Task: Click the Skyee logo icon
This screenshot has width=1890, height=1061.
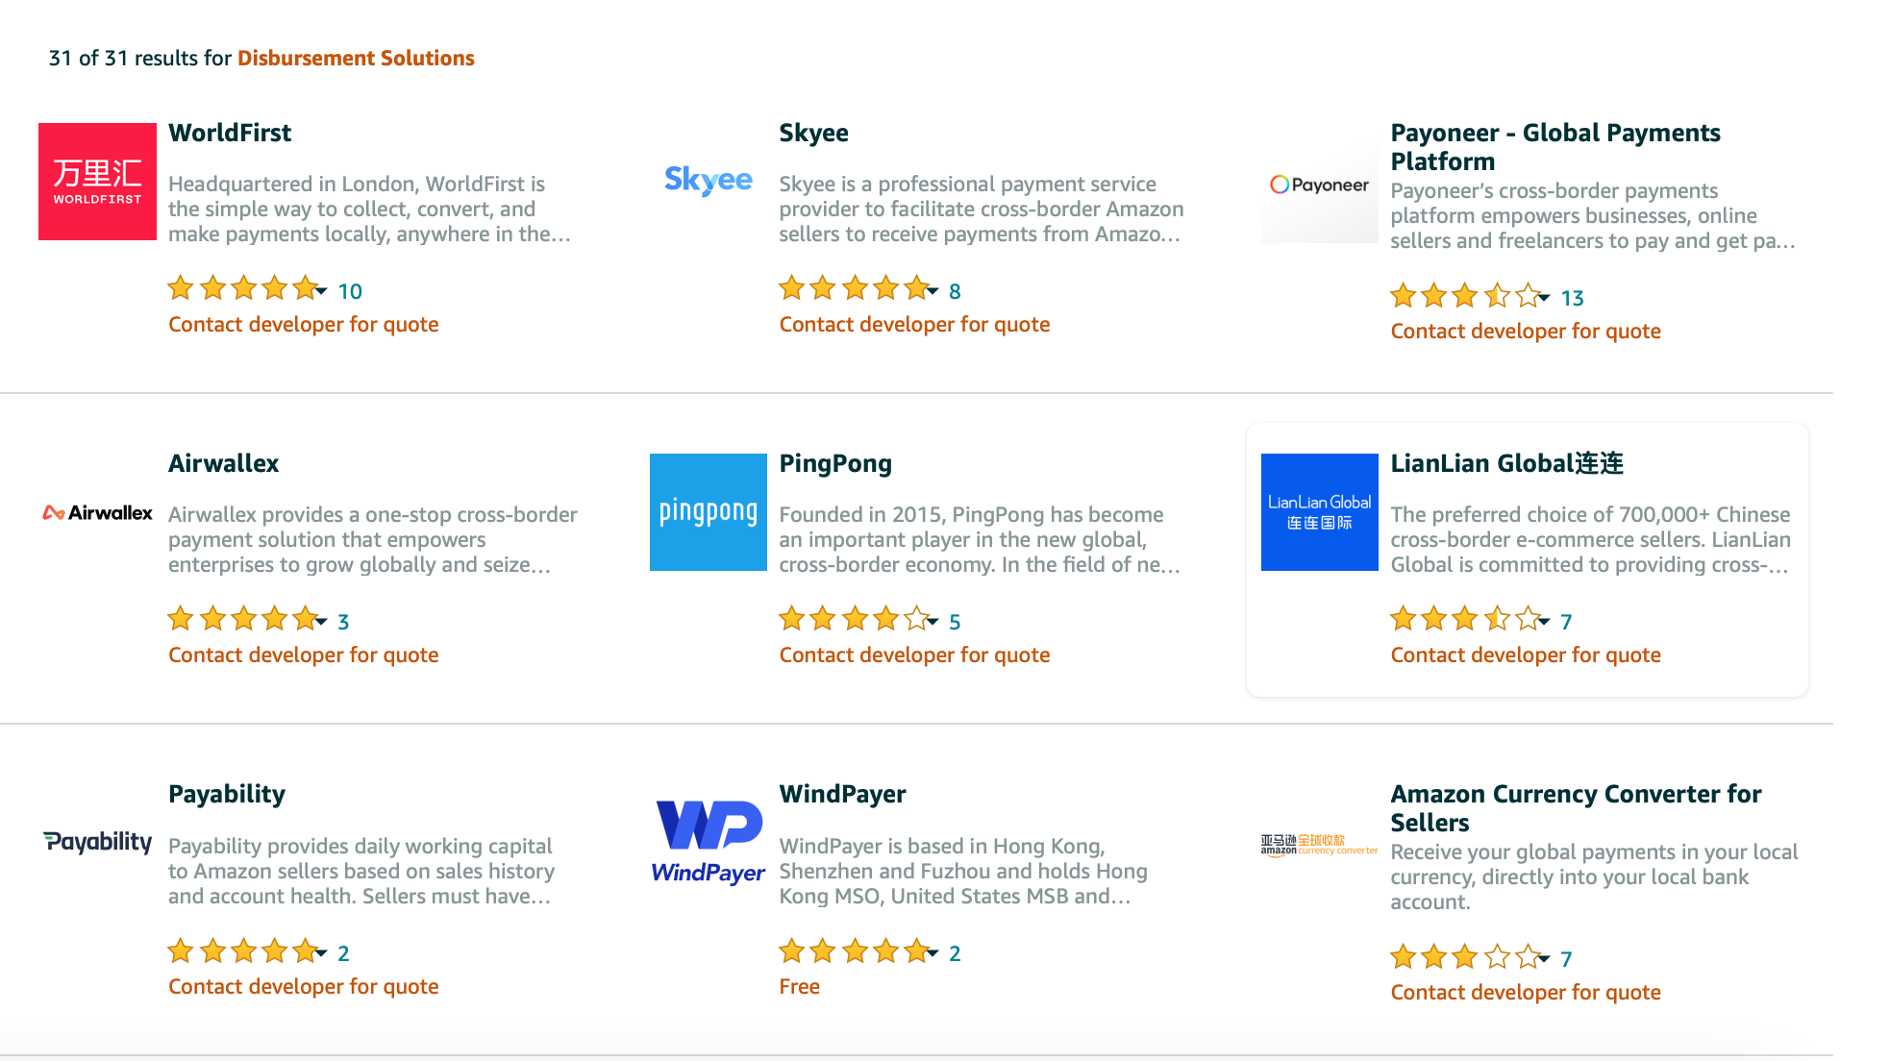Action: [709, 180]
